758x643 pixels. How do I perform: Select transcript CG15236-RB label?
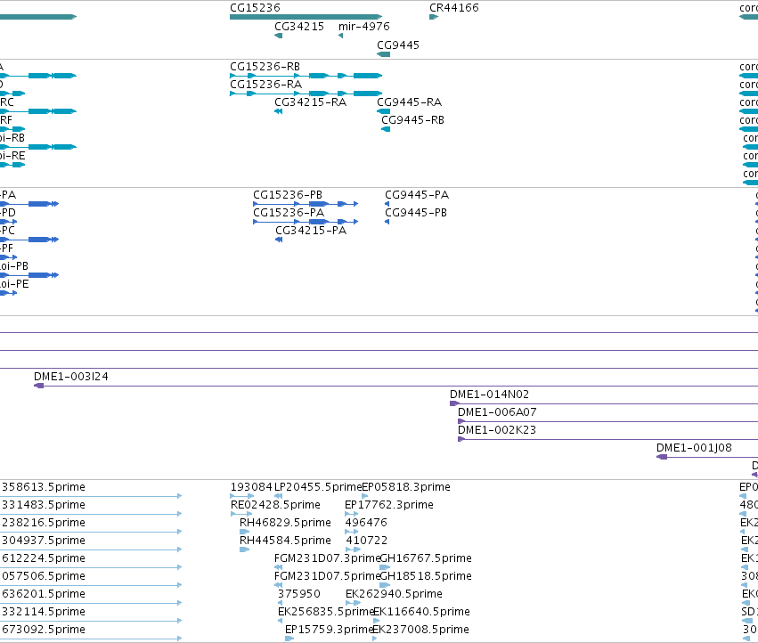click(x=265, y=66)
